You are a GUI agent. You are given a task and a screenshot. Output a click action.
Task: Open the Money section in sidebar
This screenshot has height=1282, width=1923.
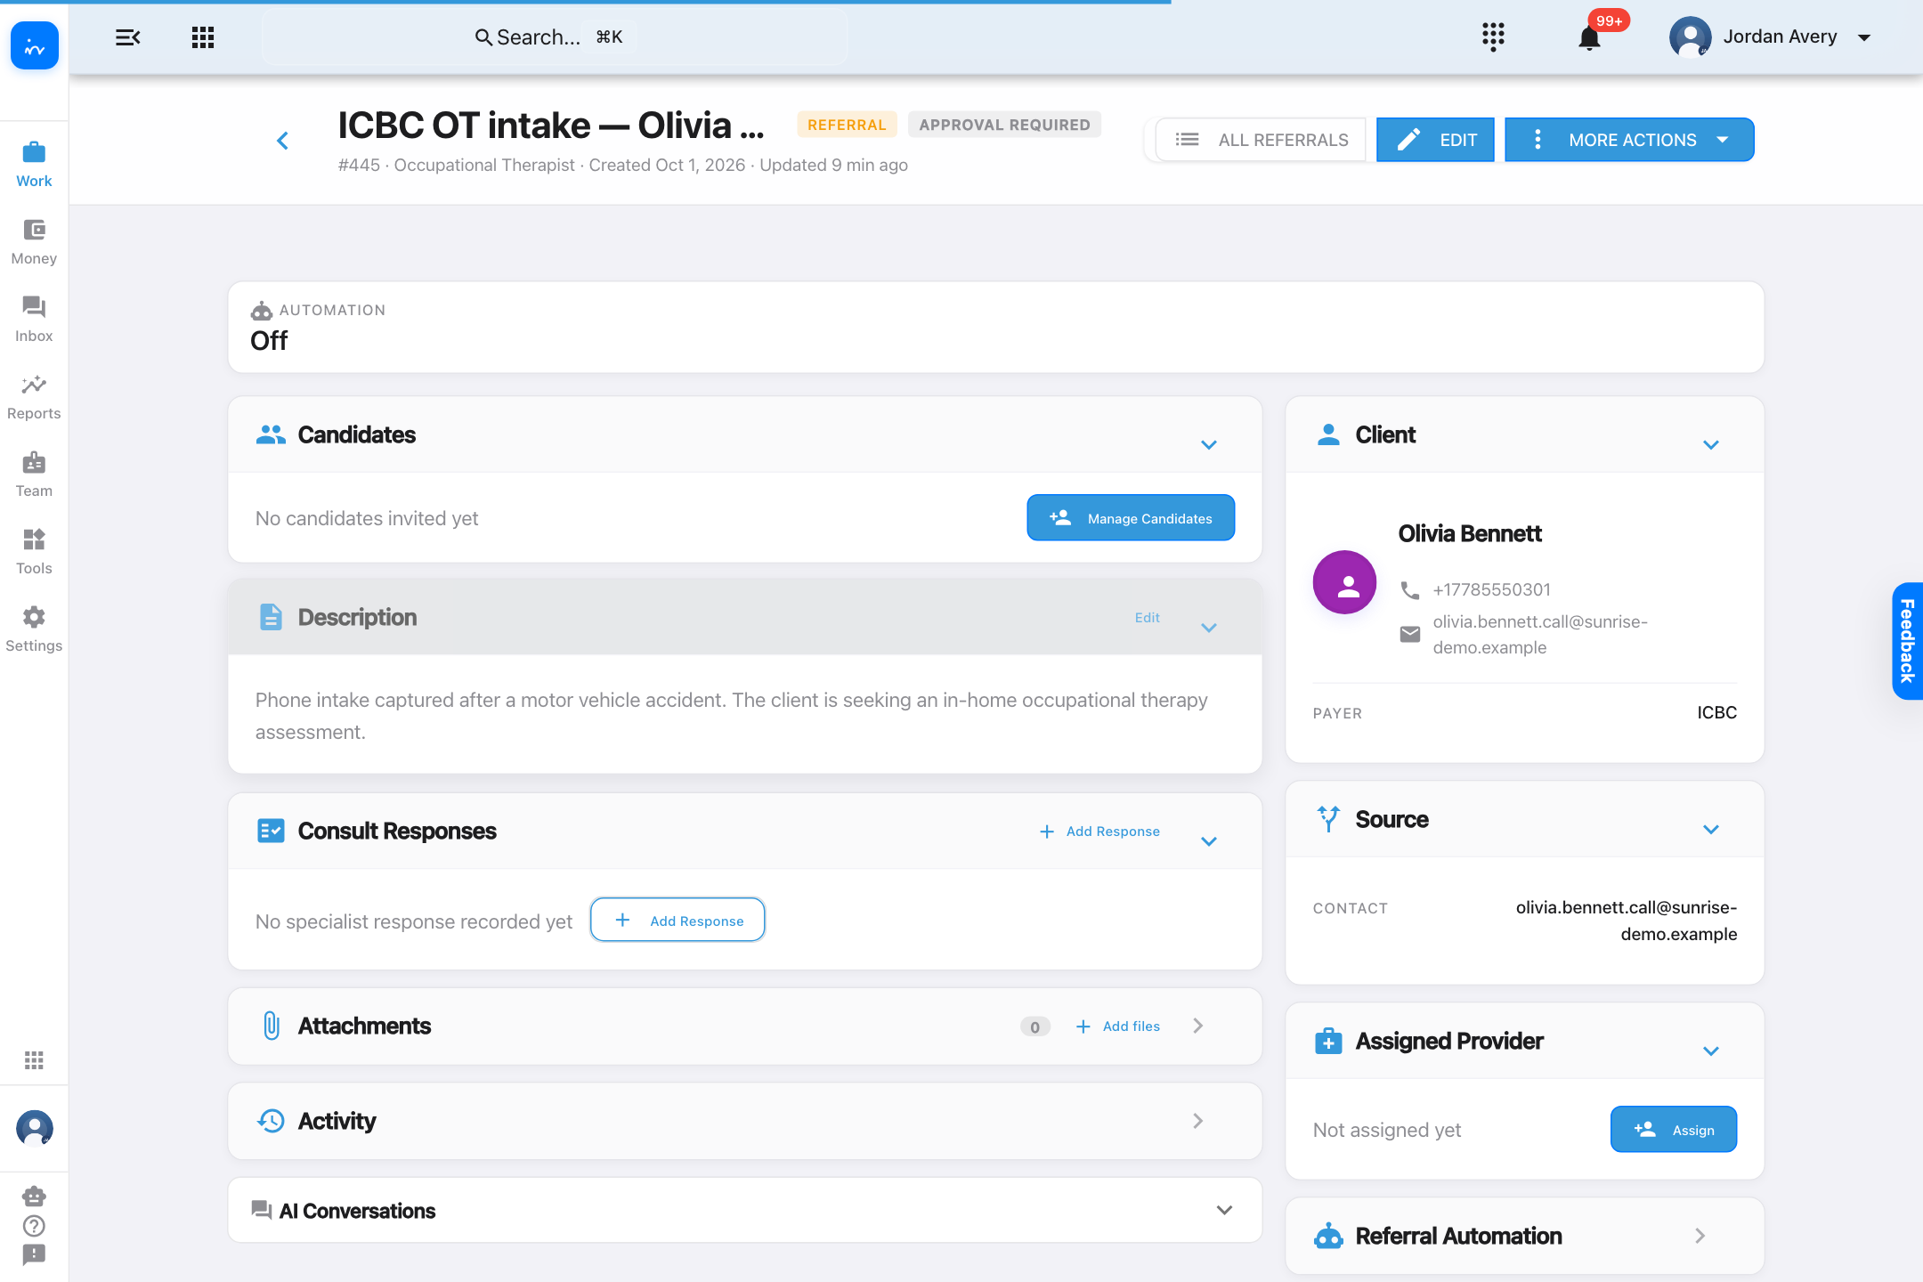click(34, 243)
